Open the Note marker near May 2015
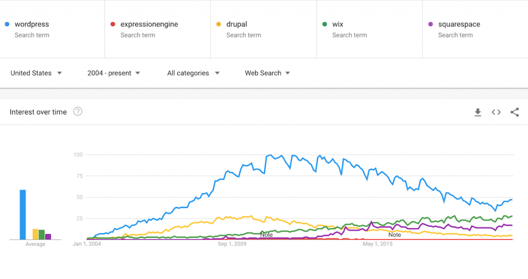The image size is (528, 279). pyautogui.click(x=394, y=235)
